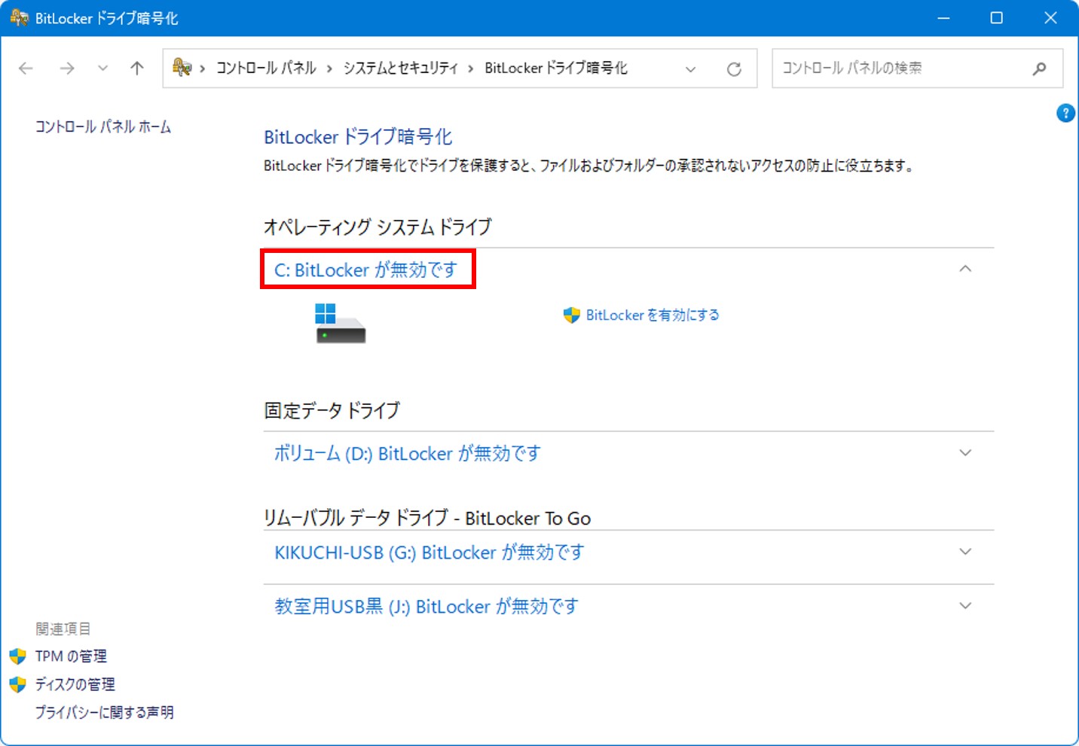Click the 固定データ ドライブ heading

tap(332, 410)
